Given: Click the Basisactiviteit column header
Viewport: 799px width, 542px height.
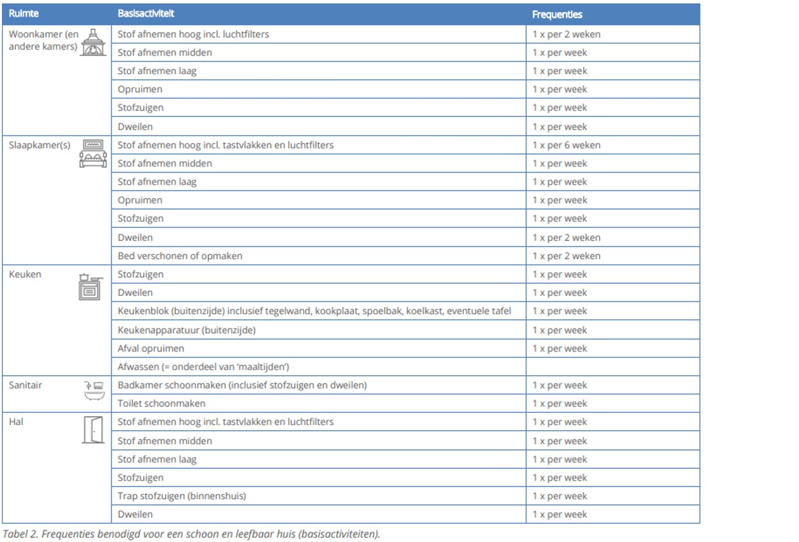Looking at the screenshot, I should click(146, 13).
